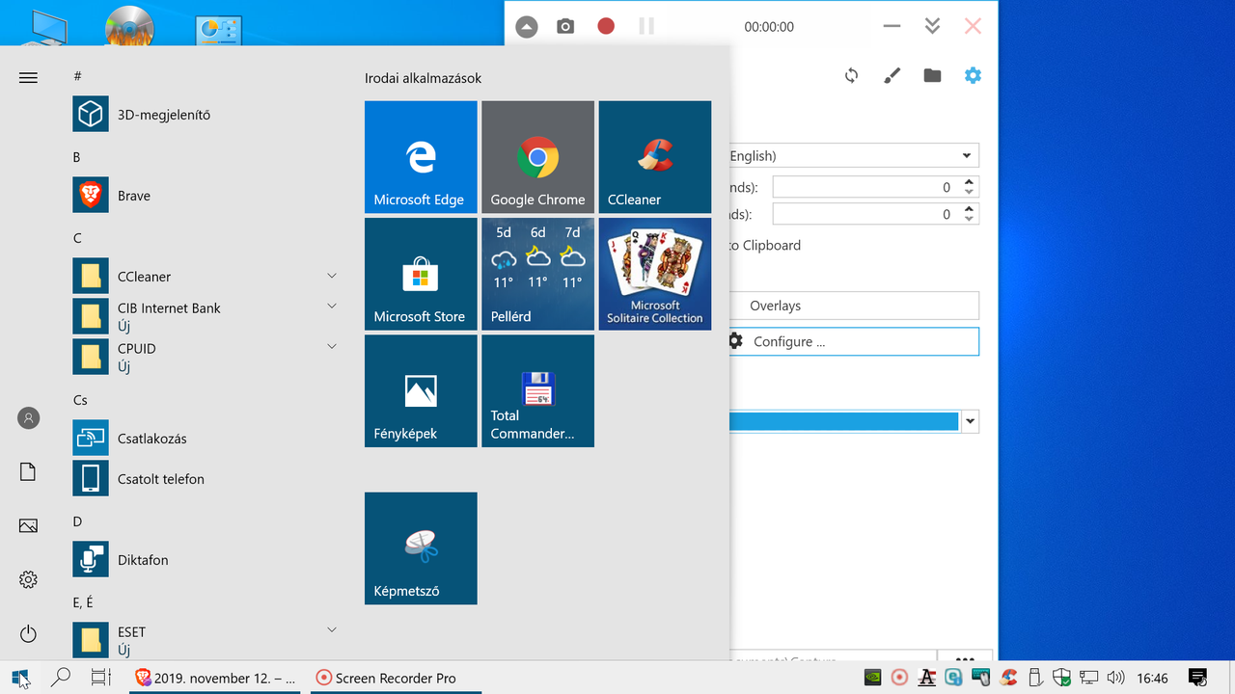This screenshot has width=1235, height=694.
Task: Open Documents from the Start menu sidebar
Action: point(28,471)
